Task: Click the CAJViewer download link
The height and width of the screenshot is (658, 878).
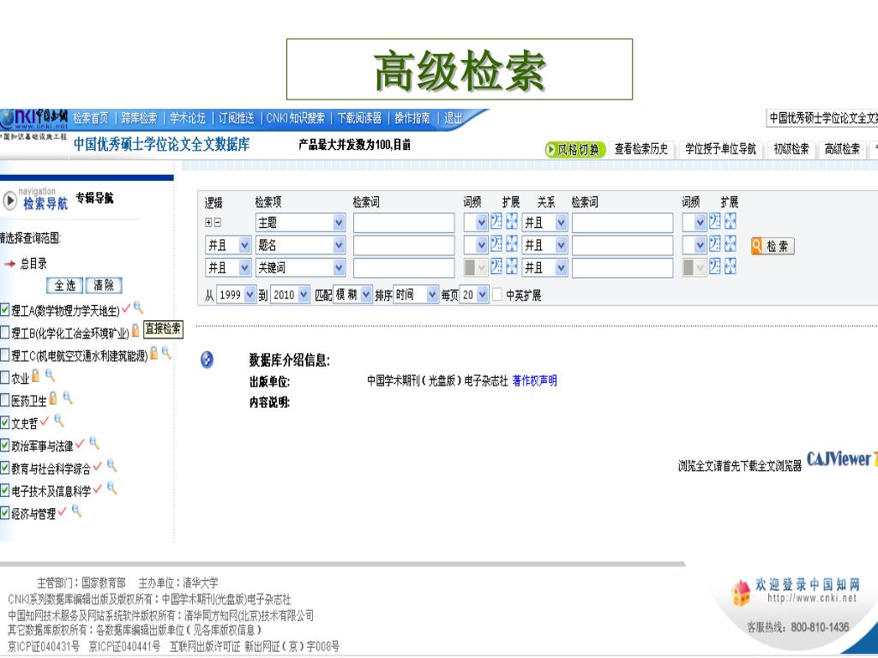Action: click(x=842, y=460)
